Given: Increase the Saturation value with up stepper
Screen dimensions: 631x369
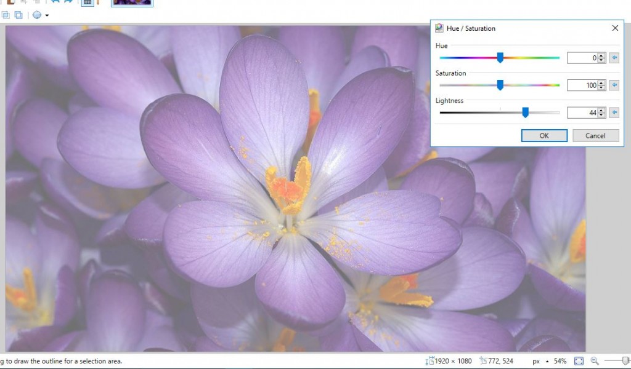Looking at the screenshot, I should click(x=602, y=83).
